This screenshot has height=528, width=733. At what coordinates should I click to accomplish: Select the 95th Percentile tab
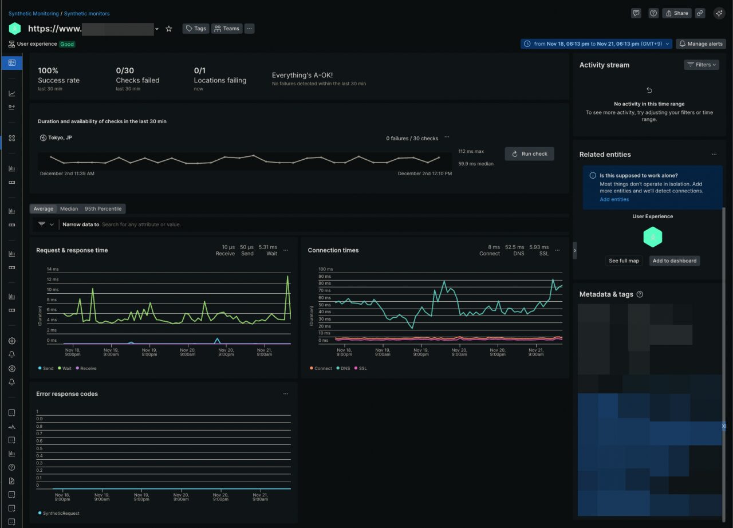pyautogui.click(x=103, y=208)
